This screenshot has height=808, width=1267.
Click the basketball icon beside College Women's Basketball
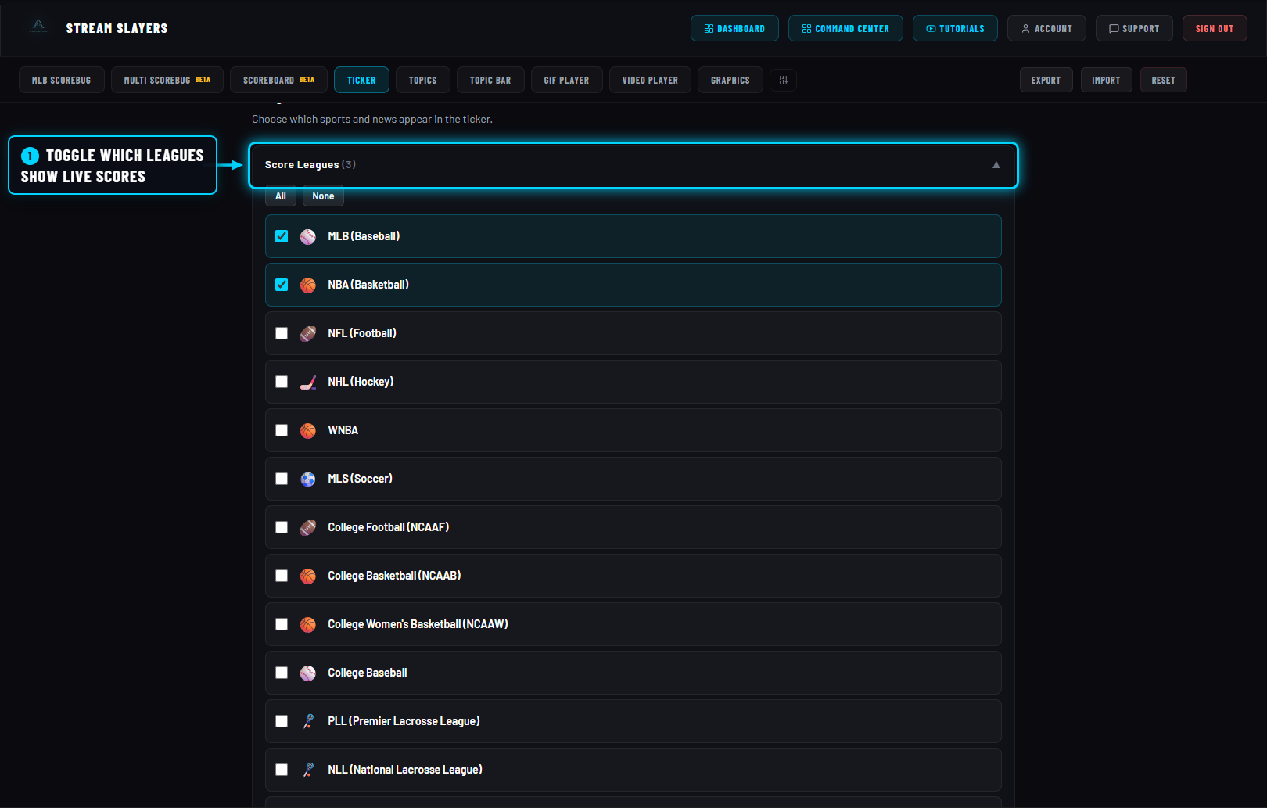(x=308, y=624)
